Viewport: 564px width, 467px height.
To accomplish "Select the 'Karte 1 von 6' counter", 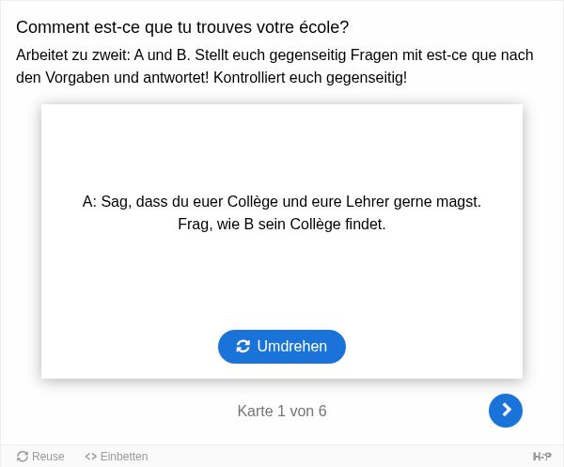I will click(282, 411).
